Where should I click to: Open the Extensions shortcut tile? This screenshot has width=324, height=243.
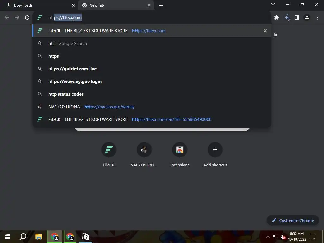pos(180,154)
